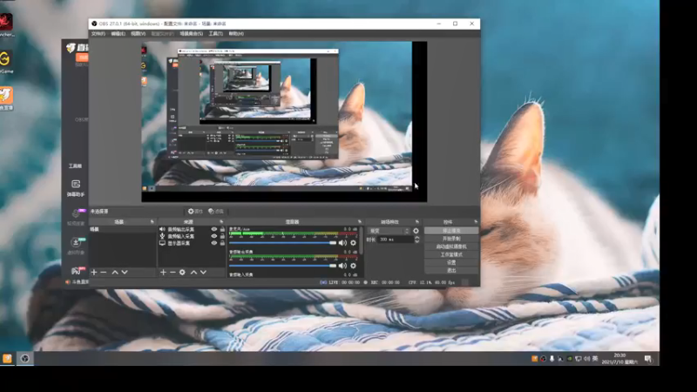Adjust the 音频输出采集 volume slider
697x392 pixels.
pos(282,266)
